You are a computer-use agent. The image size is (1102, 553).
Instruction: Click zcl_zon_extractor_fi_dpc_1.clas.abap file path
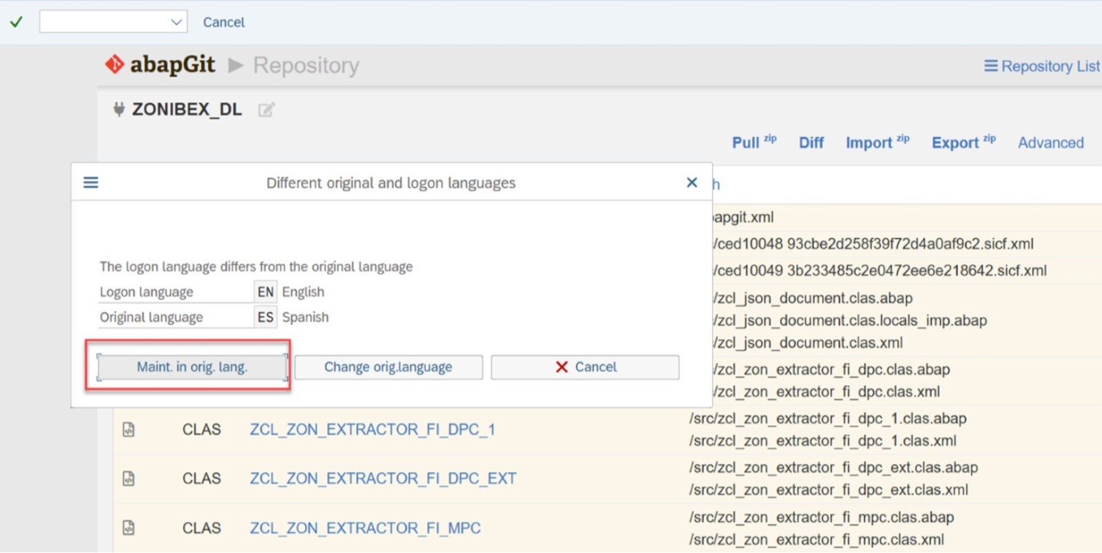point(828,419)
